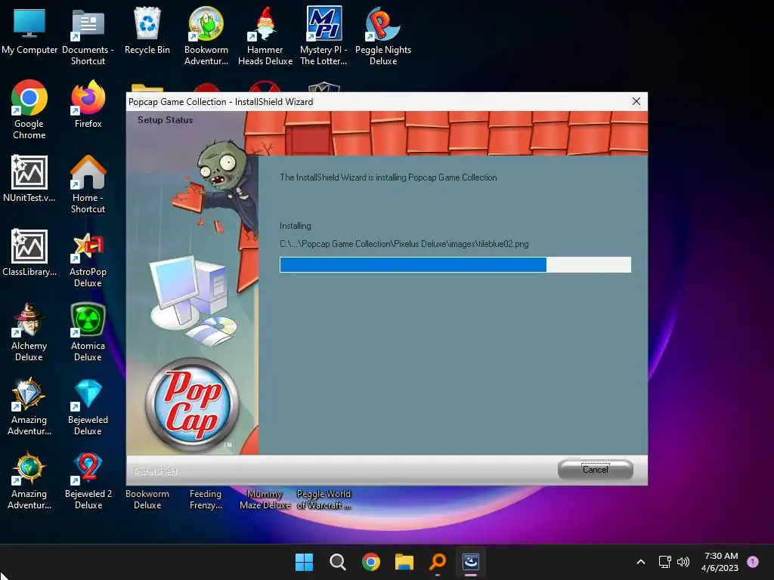
Task: Select the Bookworm Adventures desktop shortcut
Action: pos(206,35)
